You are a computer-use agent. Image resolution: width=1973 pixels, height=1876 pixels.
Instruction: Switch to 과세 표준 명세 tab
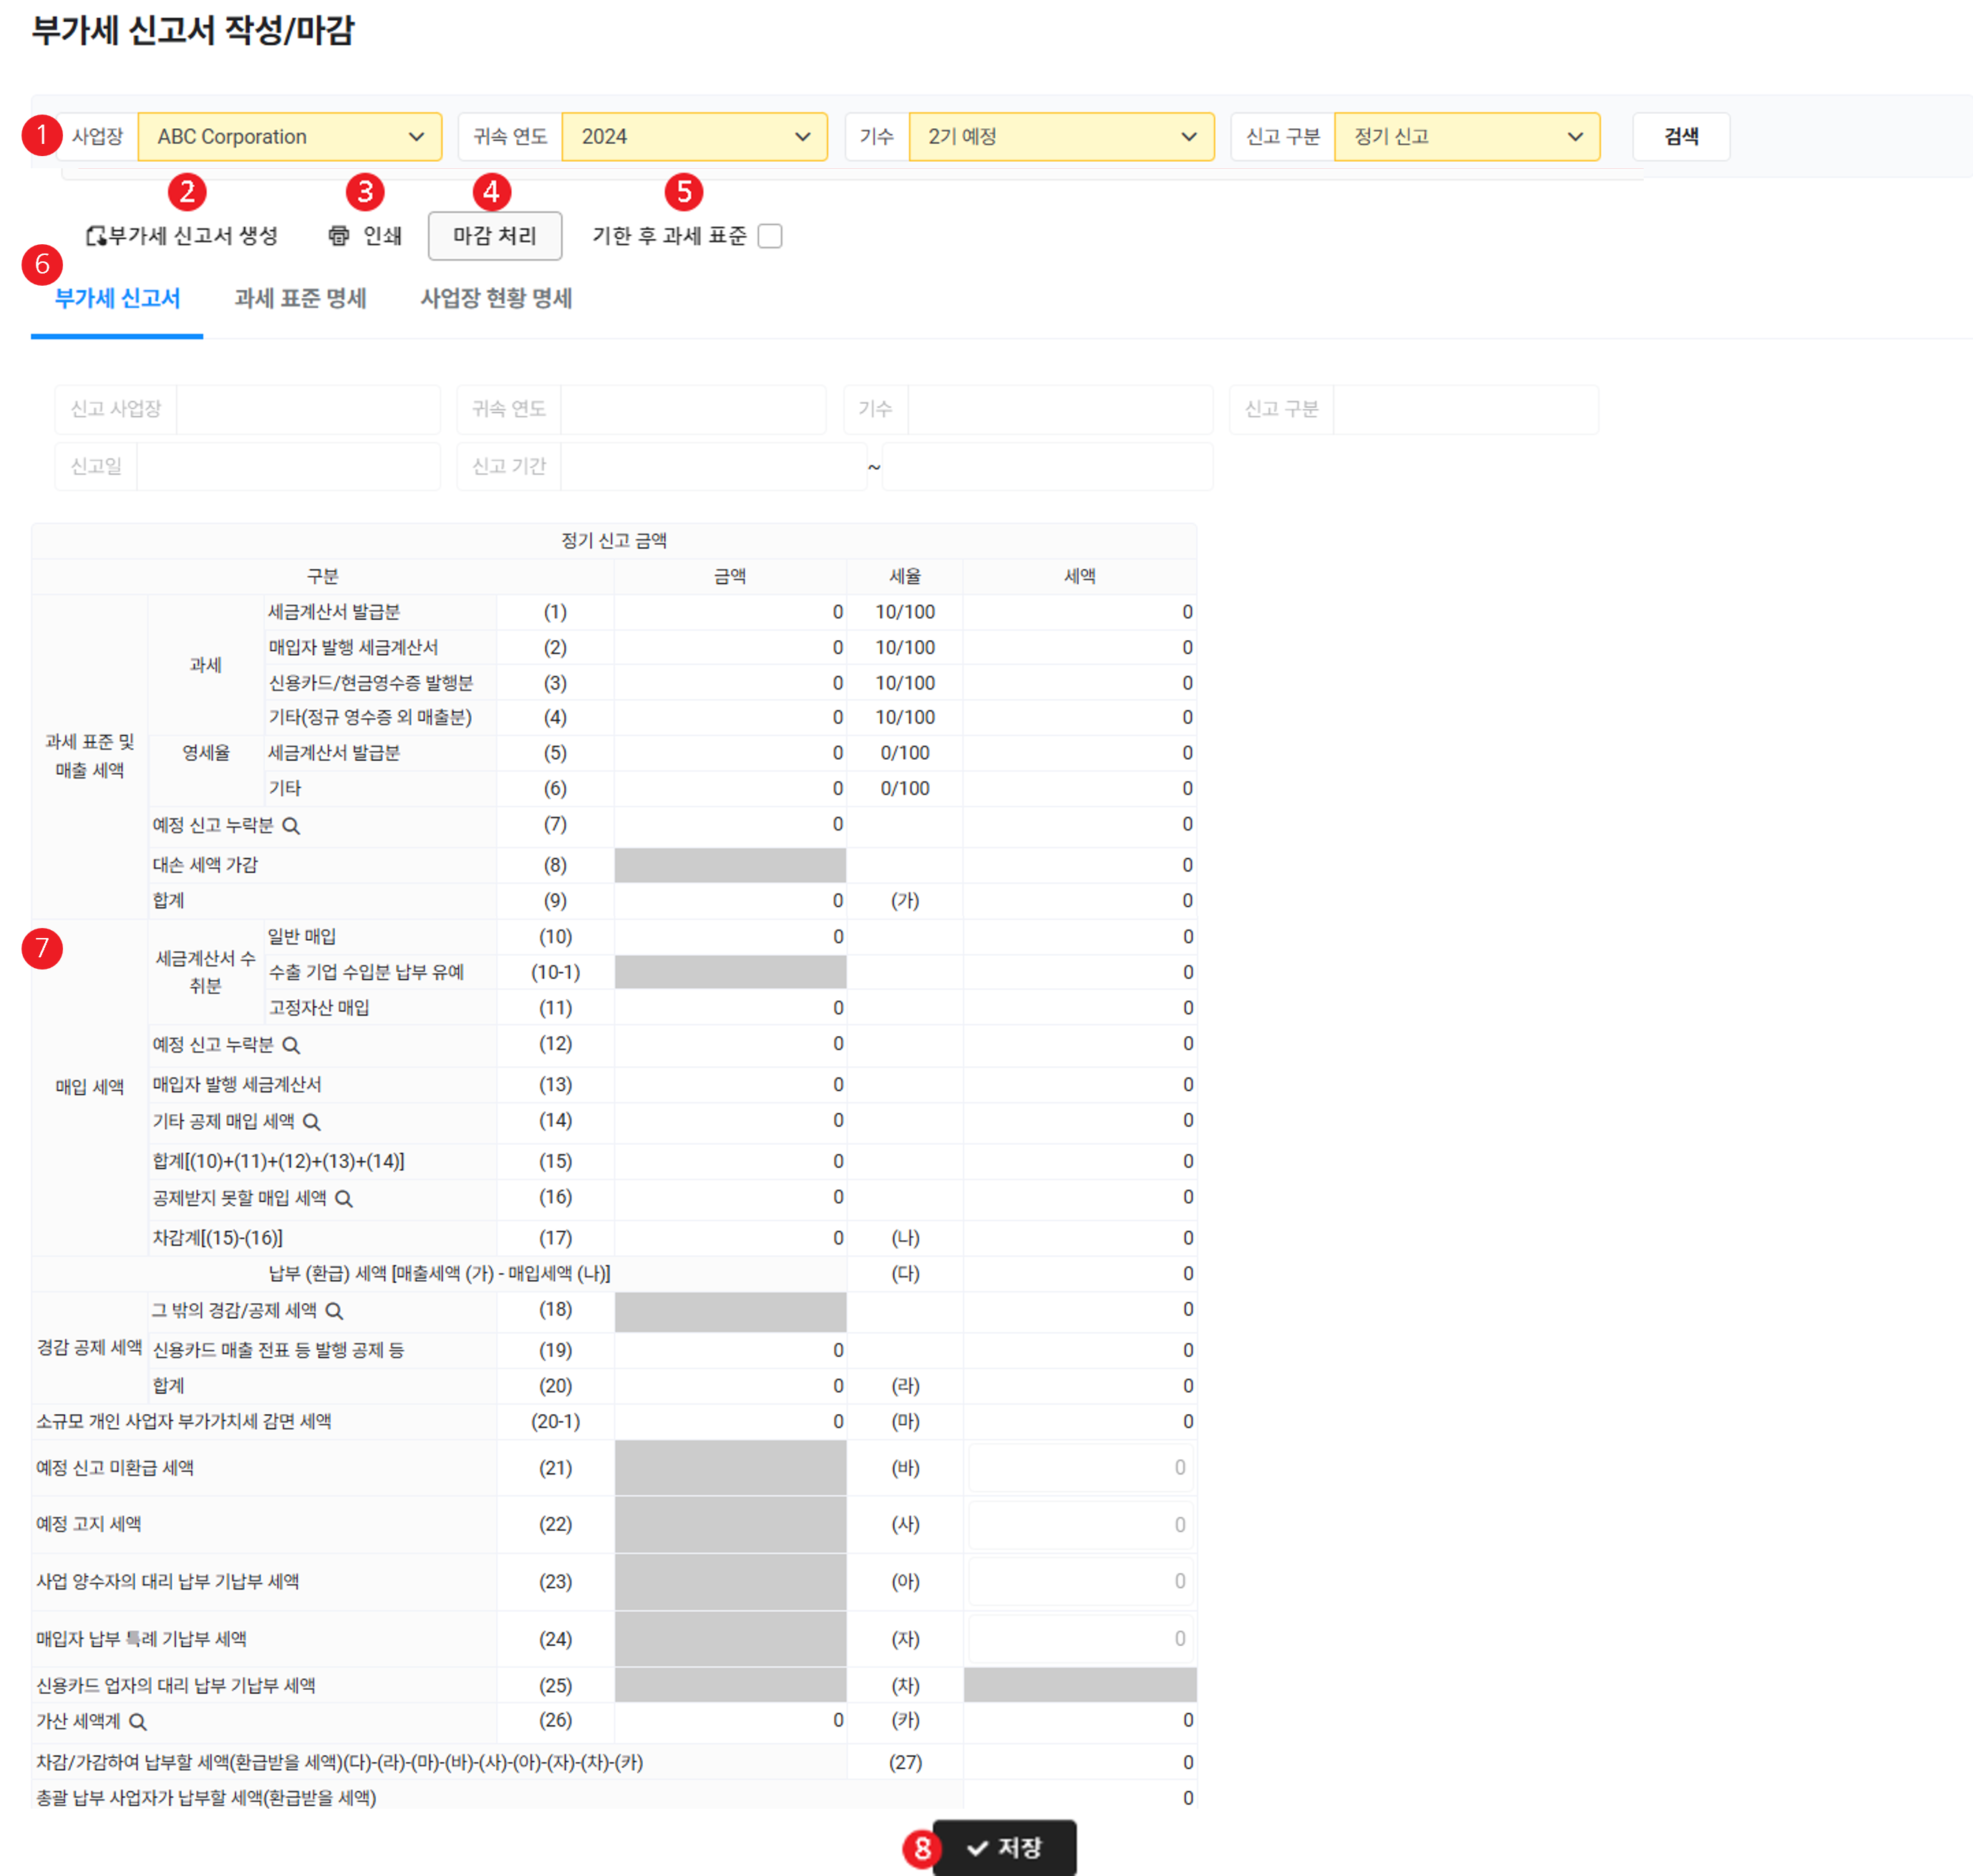tap(300, 299)
